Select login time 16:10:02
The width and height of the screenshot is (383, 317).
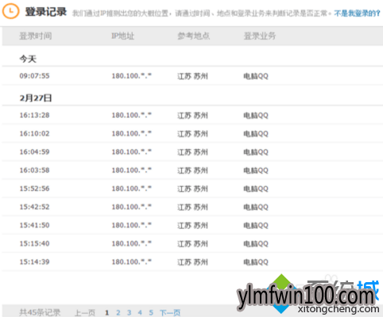34,133
